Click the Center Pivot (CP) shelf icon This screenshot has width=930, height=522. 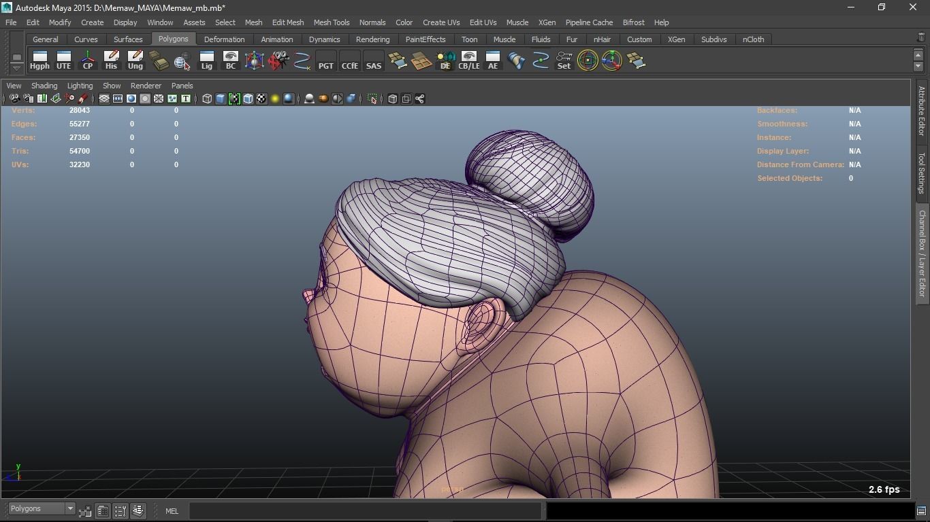tap(87, 60)
